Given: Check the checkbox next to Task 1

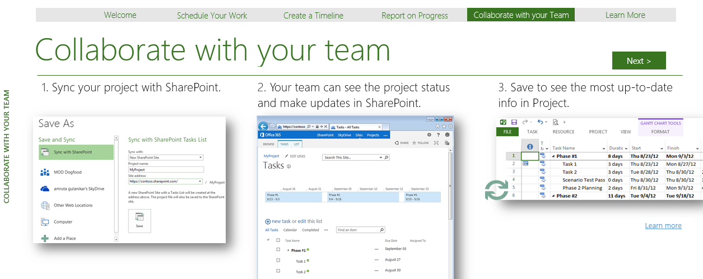Looking at the screenshot, I should (278, 261).
